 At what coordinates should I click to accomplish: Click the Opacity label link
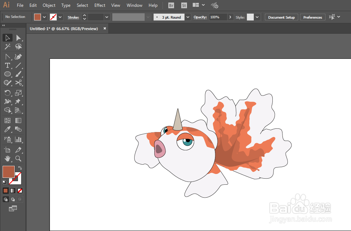point(200,17)
